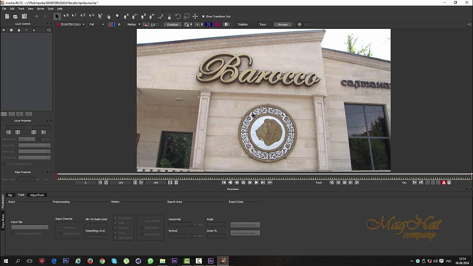Toggle Alpha channel view (A)
Viewport: 473px width, 266px height.
[119, 24]
